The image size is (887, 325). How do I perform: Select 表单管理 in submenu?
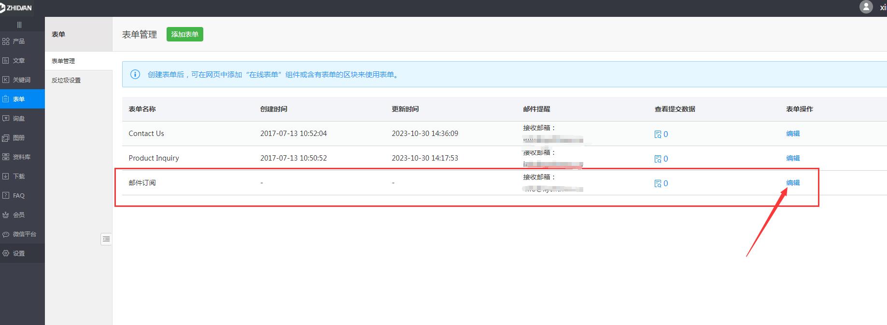pos(63,61)
